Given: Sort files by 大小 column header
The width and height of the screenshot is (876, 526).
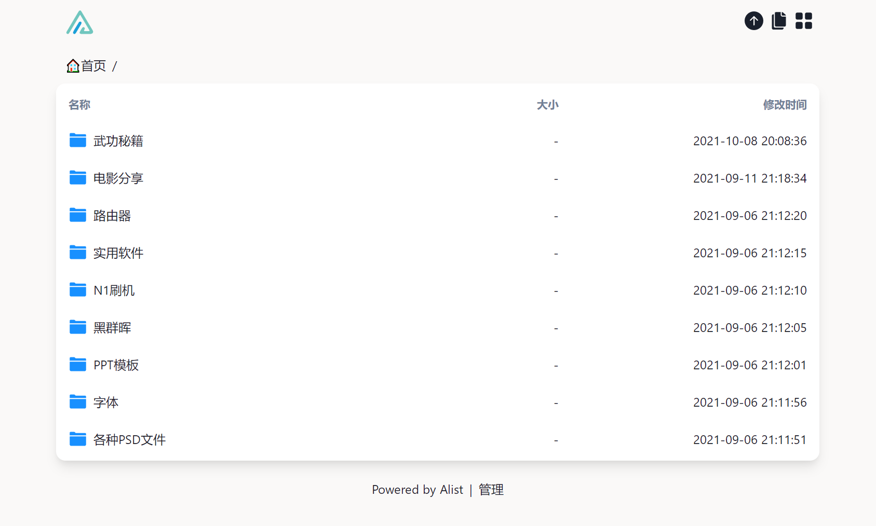Looking at the screenshot, I should (x=547, y=105).
